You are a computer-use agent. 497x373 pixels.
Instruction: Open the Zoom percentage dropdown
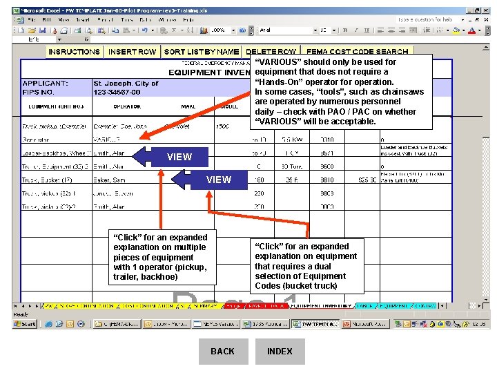pos(233,30)
